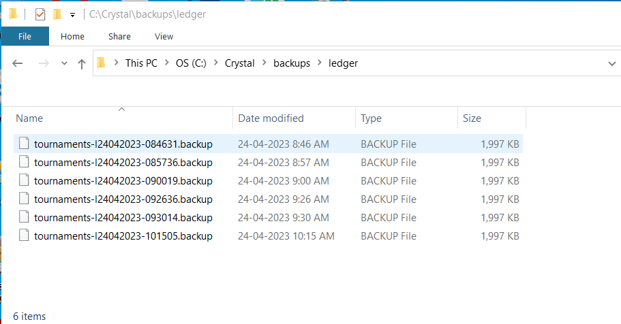
Task: Open the File menu tab
Action: coord(25,36)
